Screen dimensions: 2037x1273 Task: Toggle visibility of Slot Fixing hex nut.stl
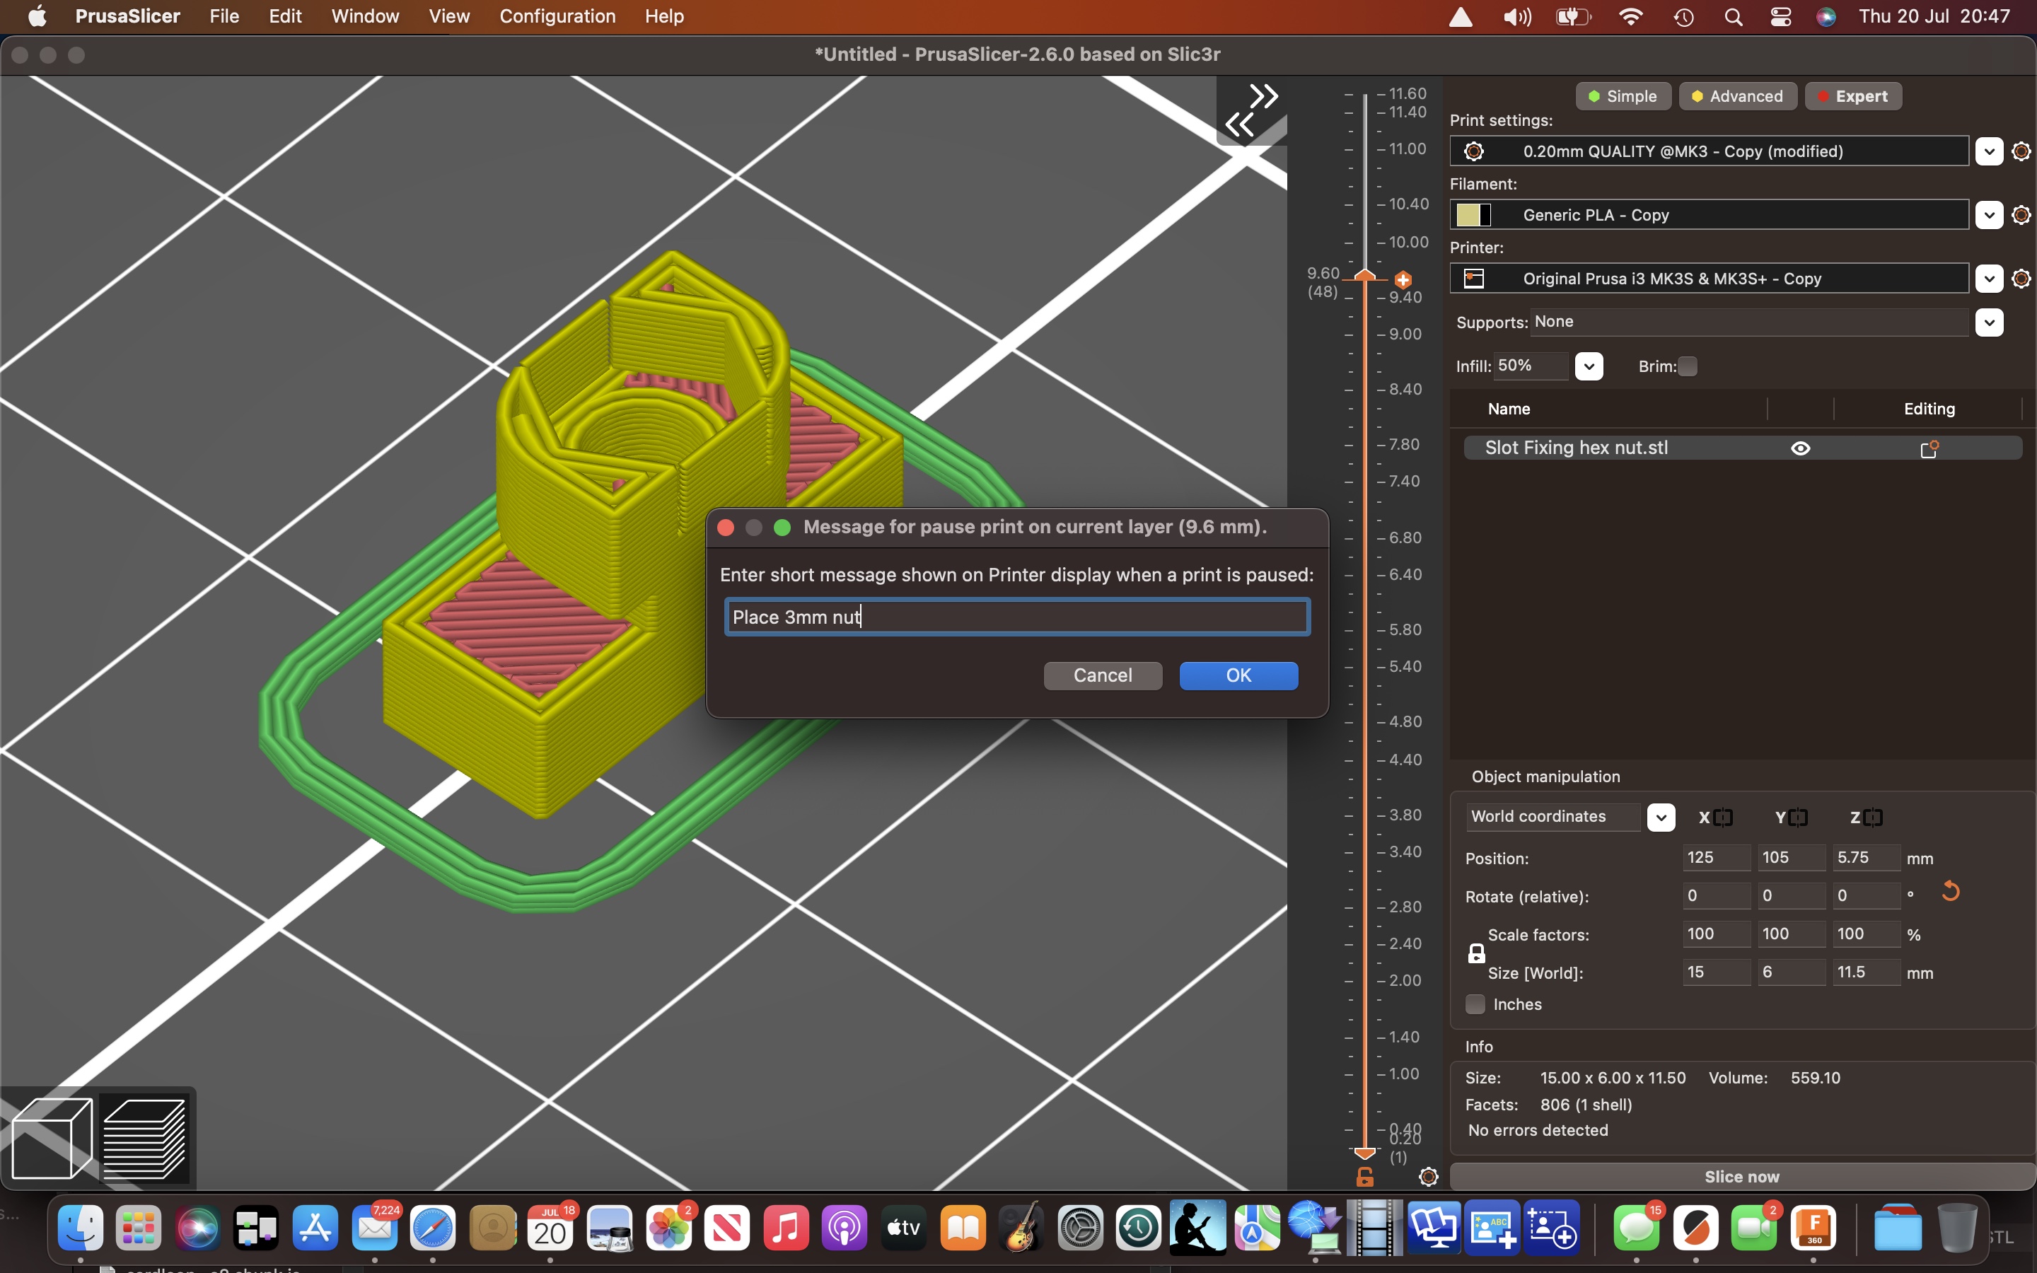point(1799,449)
